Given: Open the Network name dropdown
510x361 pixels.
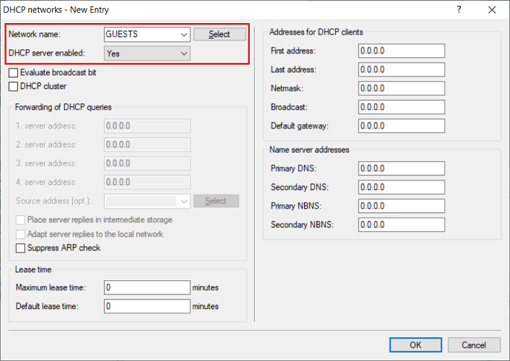Looking at the screenshot, I should [x=183, y=34].
